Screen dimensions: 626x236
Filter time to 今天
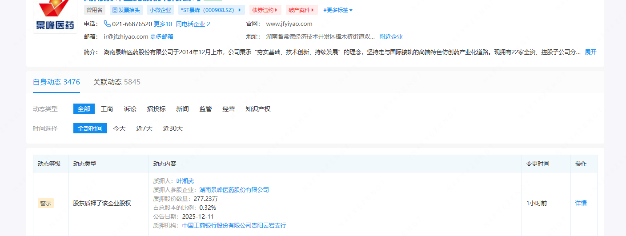pyautogui.click(x=120, y=128)
